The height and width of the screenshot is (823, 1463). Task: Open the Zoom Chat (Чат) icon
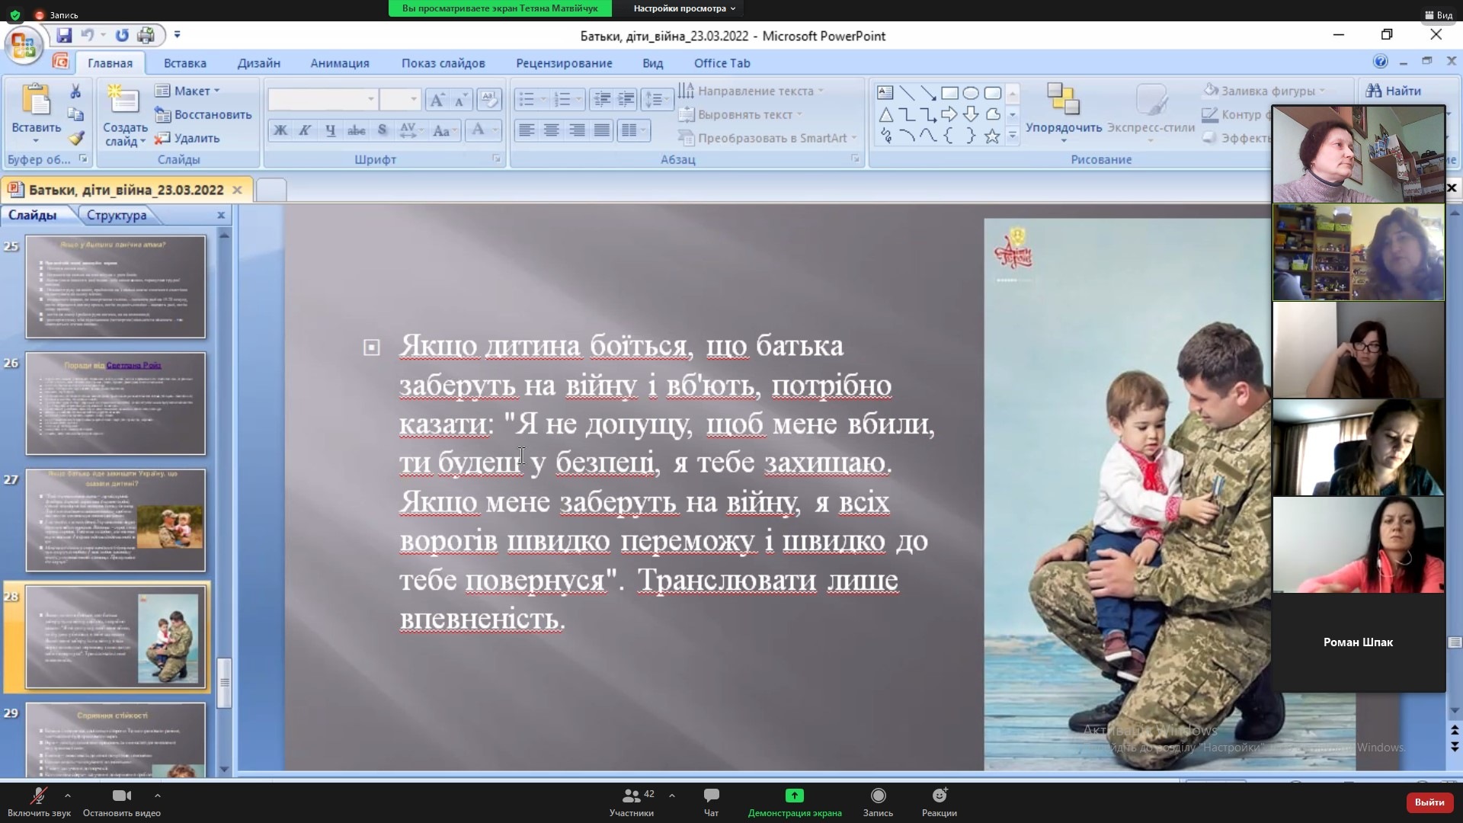711,796
